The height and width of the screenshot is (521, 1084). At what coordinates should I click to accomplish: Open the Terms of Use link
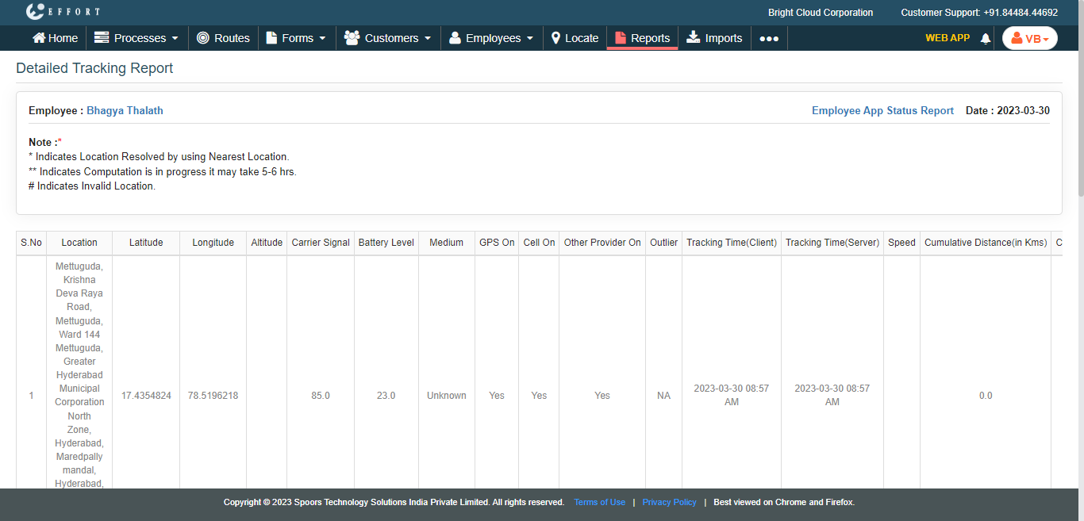point(599,502)
